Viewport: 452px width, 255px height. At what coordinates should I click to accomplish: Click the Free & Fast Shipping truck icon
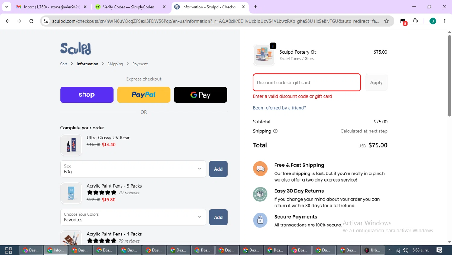[260, 169]
